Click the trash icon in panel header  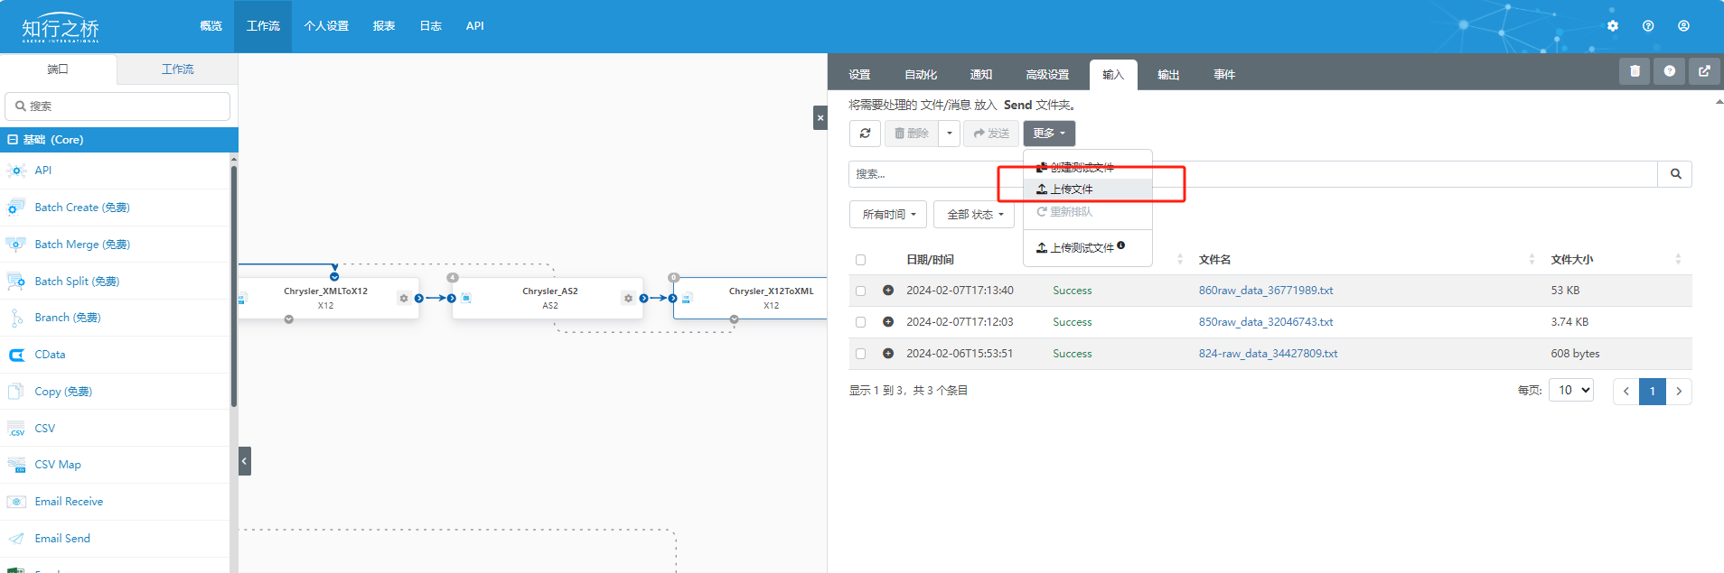click(x=1635, y=71)
